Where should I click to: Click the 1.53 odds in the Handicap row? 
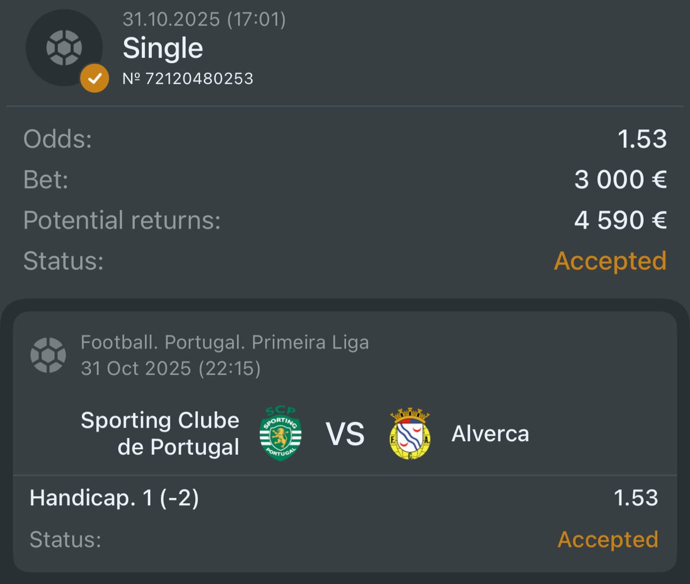(636, 498)
